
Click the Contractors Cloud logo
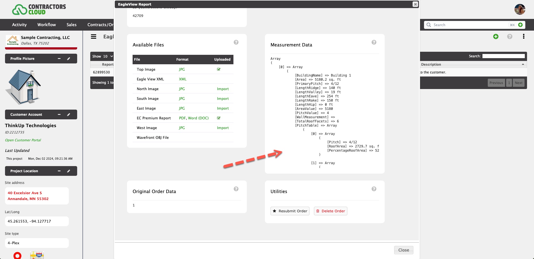pos(39,9)
